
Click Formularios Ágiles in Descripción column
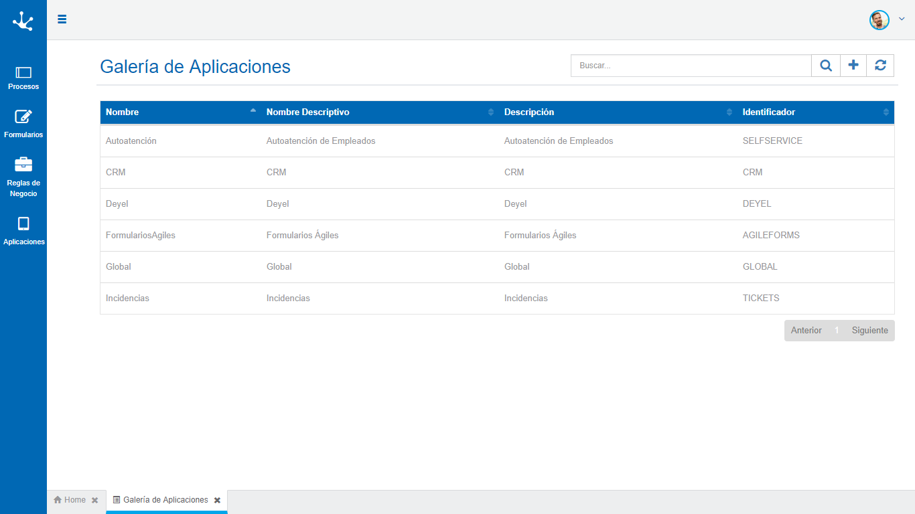tap(541, 236)
